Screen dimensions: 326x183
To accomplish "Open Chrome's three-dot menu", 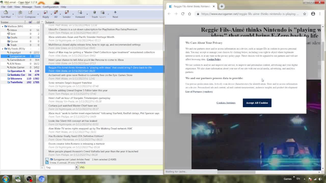I will (320, 14).
